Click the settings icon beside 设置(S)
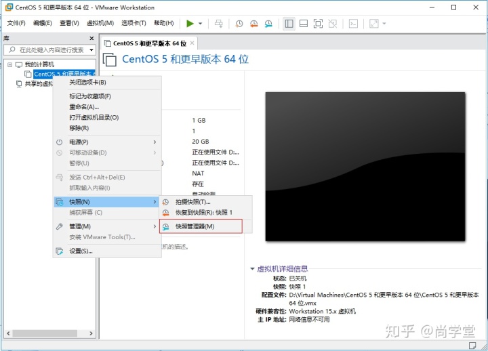The height and width of the screenshot is (351, 488). click(59, 251)
